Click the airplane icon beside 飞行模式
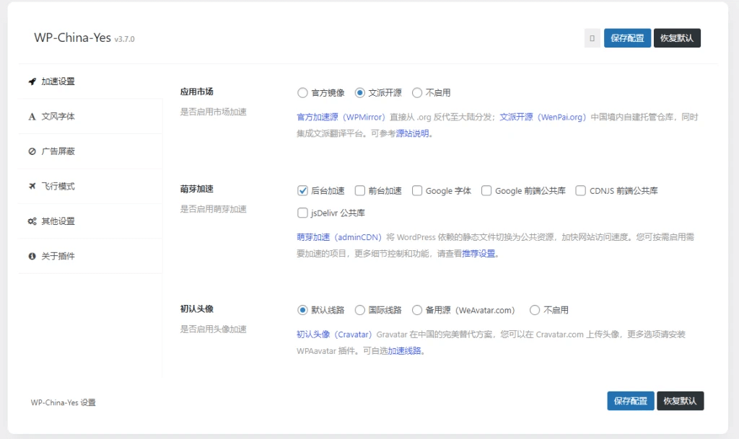 coord(32,186)
